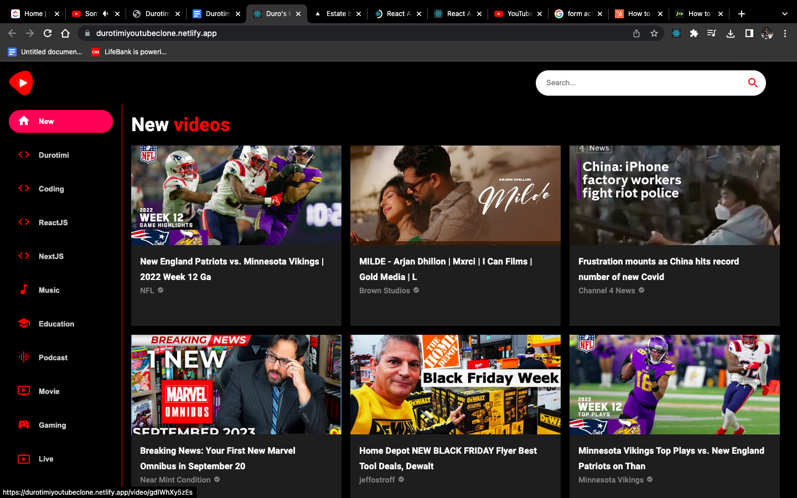The height and width of the screenshot is (498, 797).
Task: Open the browser downloads icon
Action: 731,33
